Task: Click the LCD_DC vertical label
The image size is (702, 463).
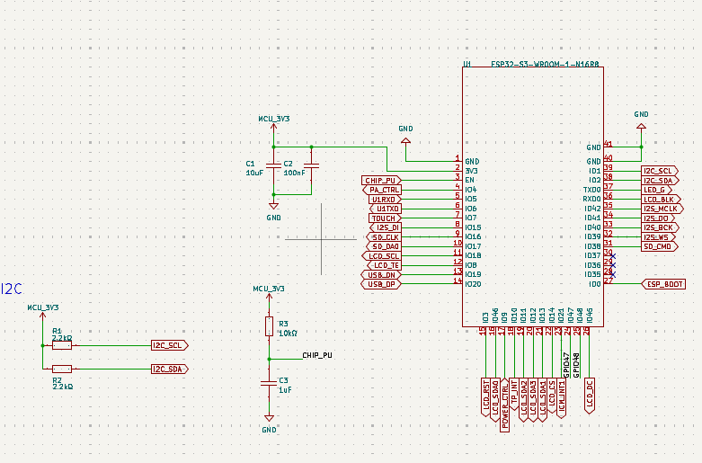Action: (x=590, y=396)
